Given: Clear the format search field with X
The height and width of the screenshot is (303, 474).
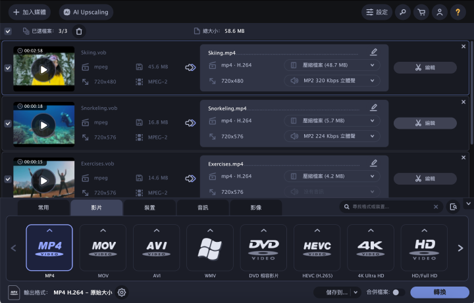Looking at the screenshot, I should [436, 207].
